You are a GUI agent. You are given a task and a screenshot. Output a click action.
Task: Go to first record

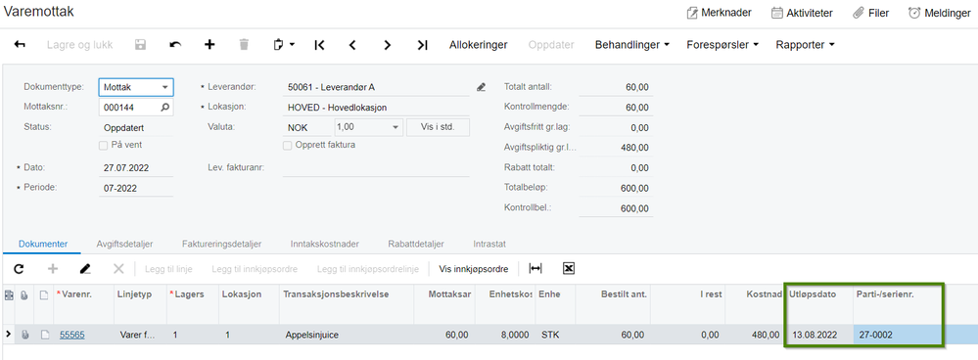[319, 45]
